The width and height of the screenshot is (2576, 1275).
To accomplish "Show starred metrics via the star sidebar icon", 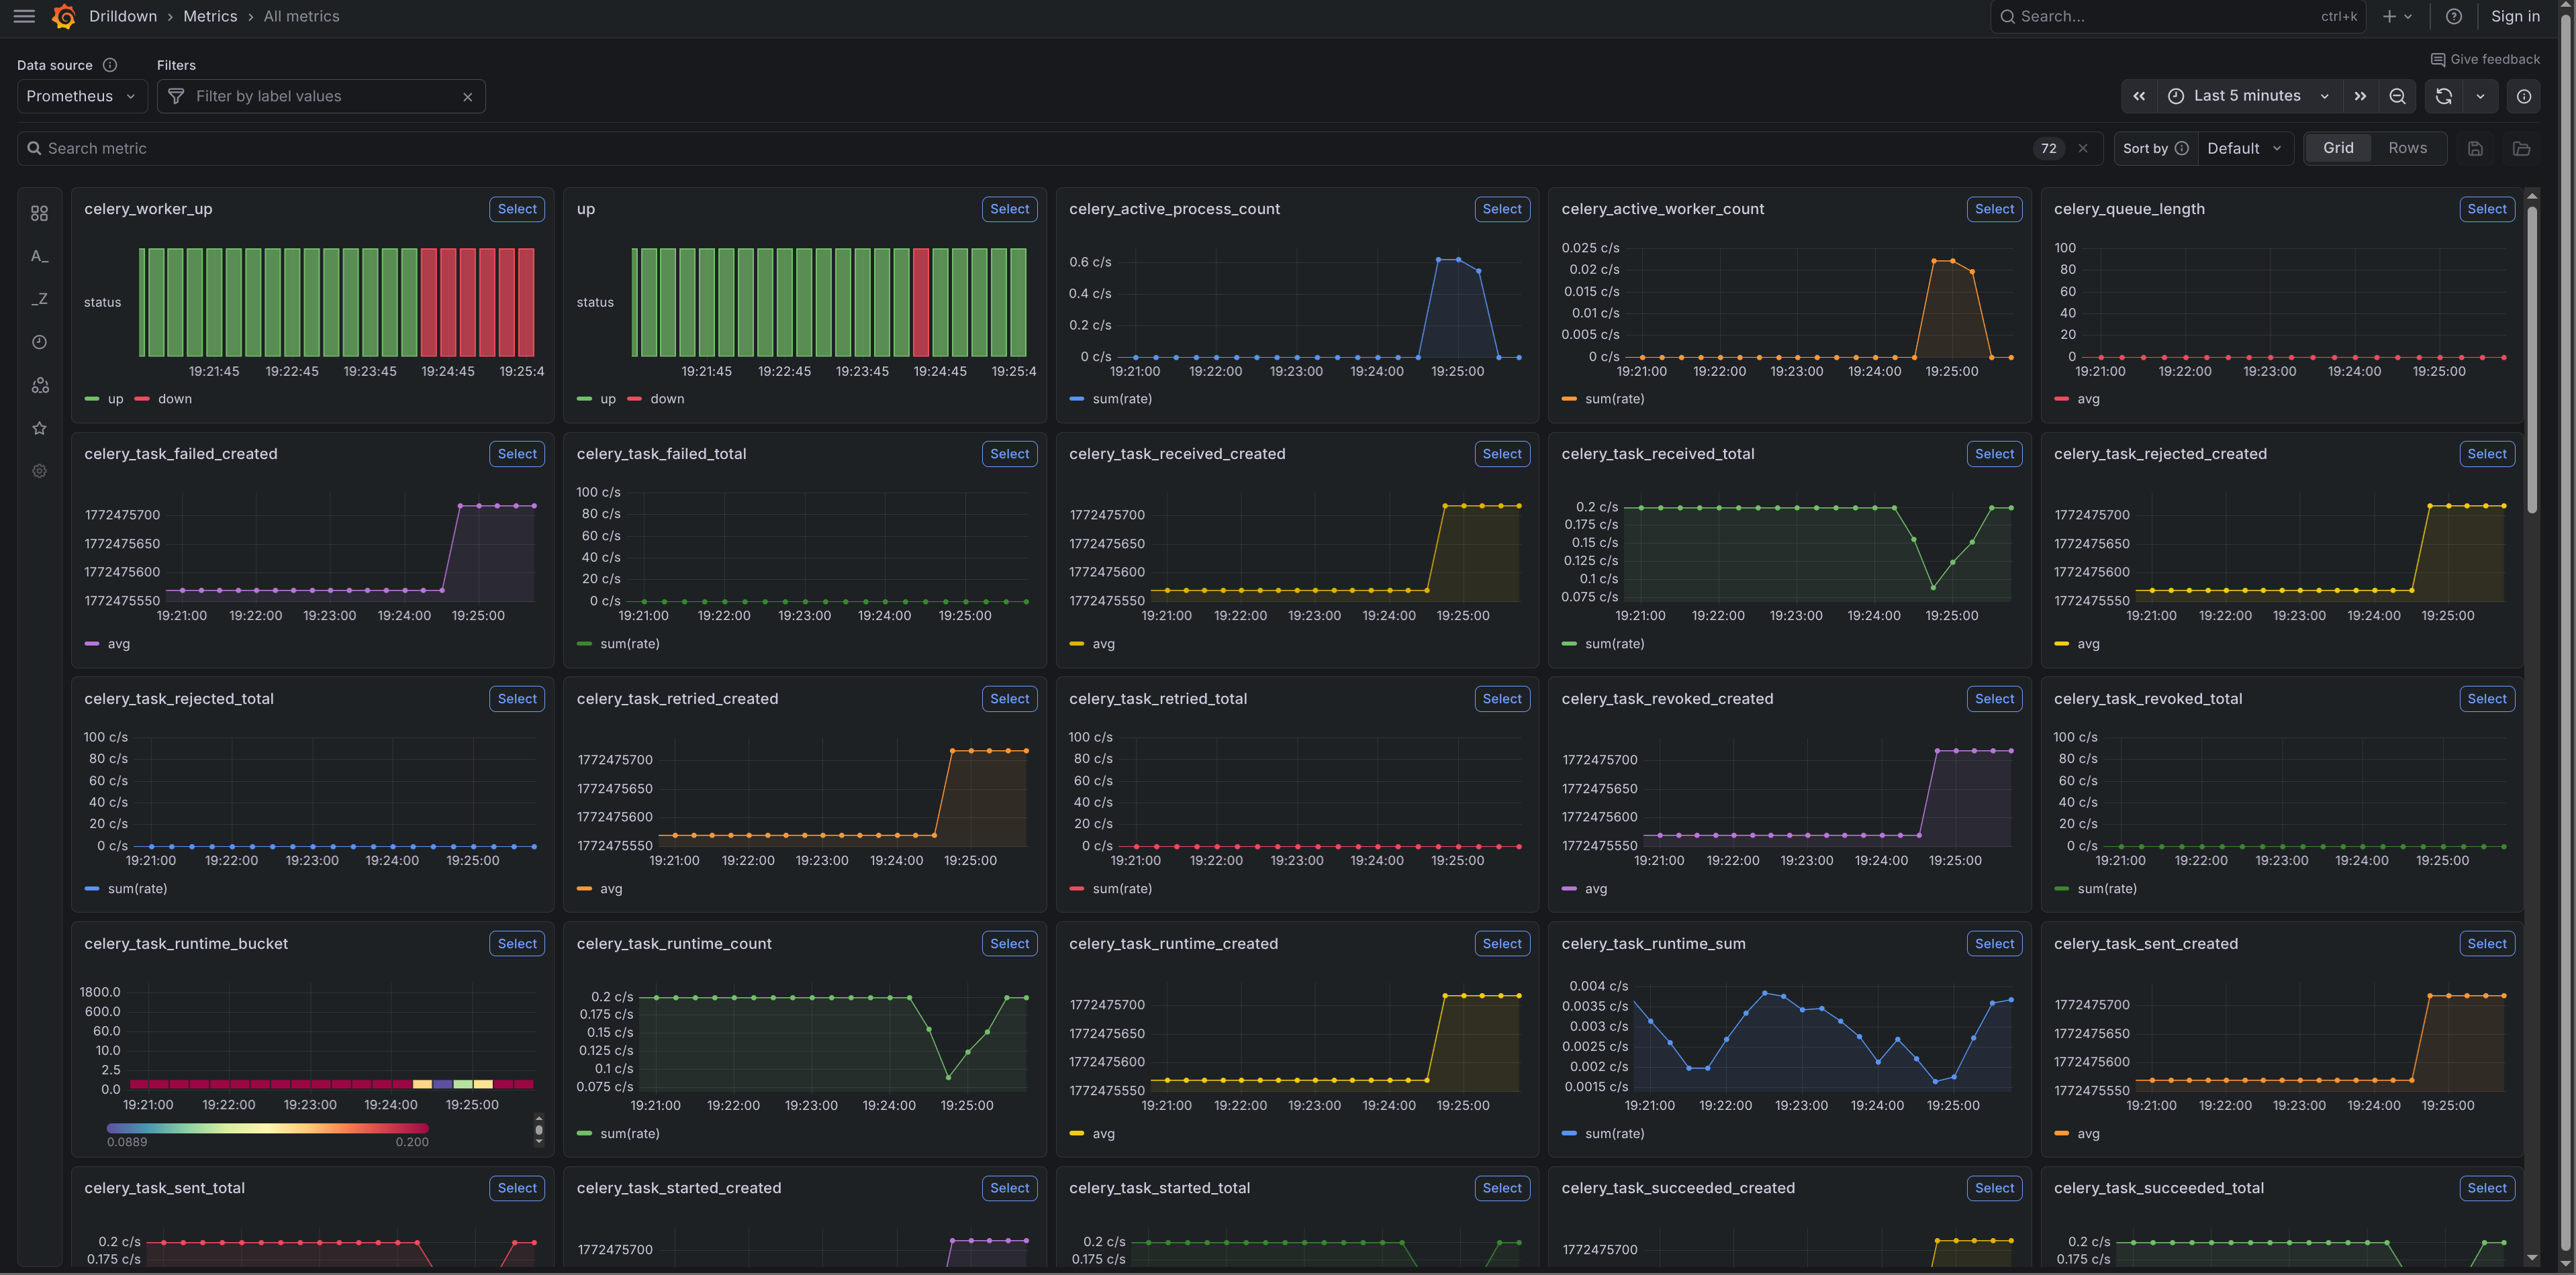I will (x=39, y=427).
